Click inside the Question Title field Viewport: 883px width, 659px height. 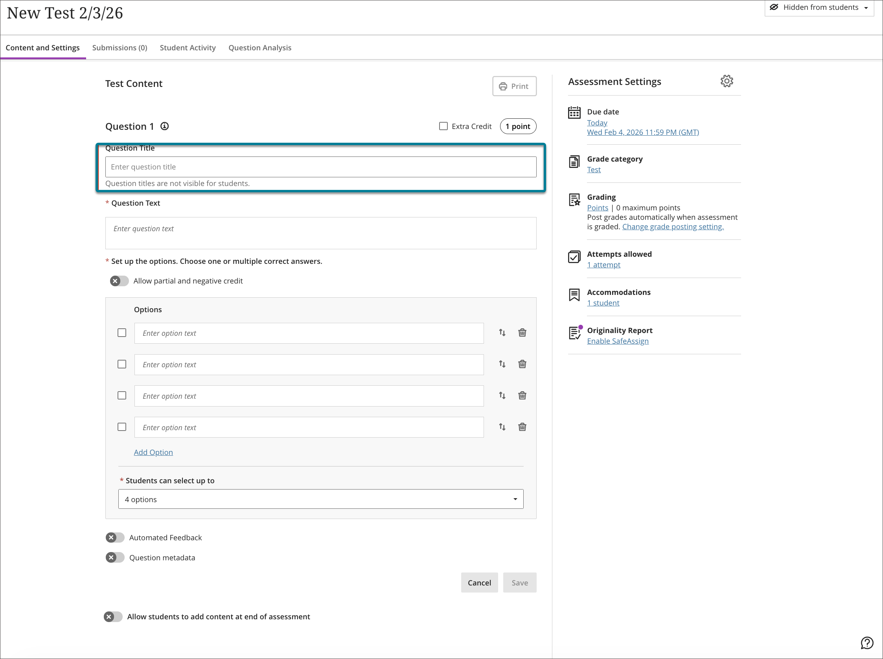(321, 167)
